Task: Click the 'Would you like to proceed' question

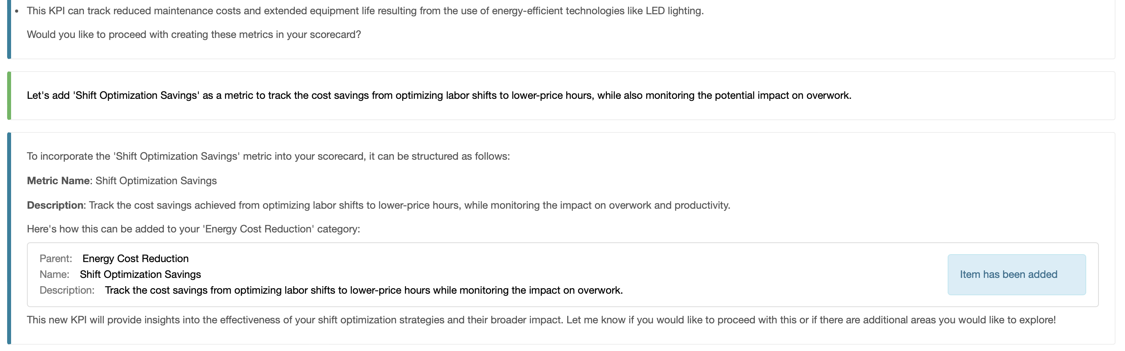Action: 194,34
